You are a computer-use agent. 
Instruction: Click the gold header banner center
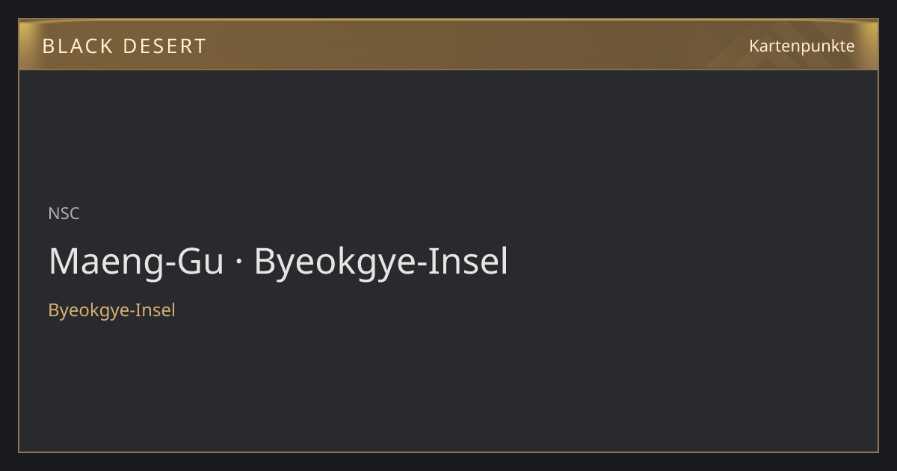(x=449, y=45)
